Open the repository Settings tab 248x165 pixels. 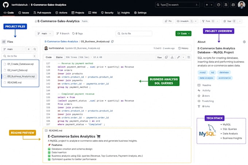[140, 13]
